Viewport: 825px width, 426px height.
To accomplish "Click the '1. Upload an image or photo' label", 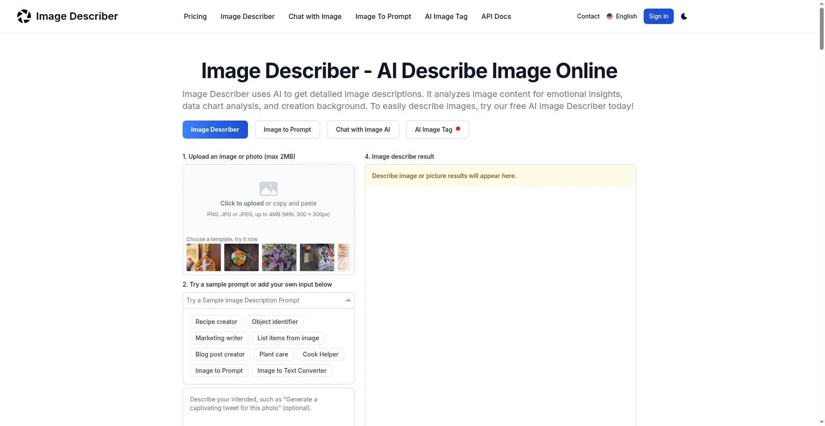I will click(239, 157).
